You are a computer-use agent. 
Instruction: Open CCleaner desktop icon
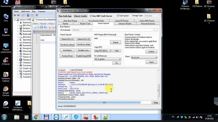click(6, 61)
